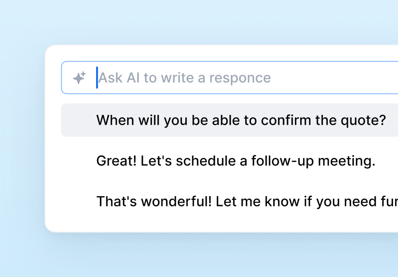Select 'Great! Let's schedule a follow-up meeting.'
This screenshot has width=398, height=277.
coord(236,160)
